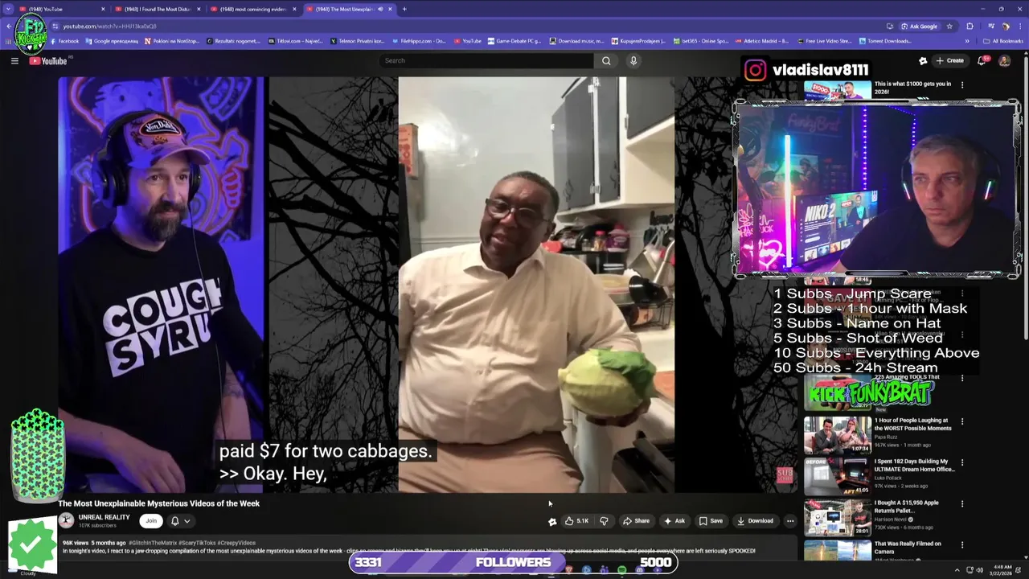Click the weather widget labeled Cloudy in the taskbar

(x=28, y=573)
